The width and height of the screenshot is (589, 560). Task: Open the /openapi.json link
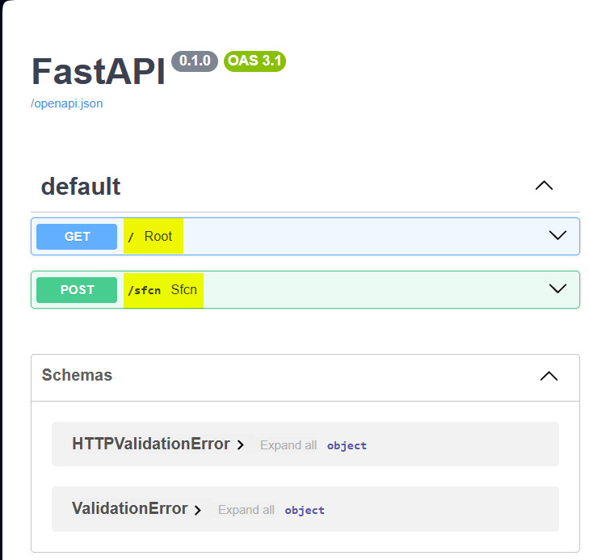click(66, 103)
